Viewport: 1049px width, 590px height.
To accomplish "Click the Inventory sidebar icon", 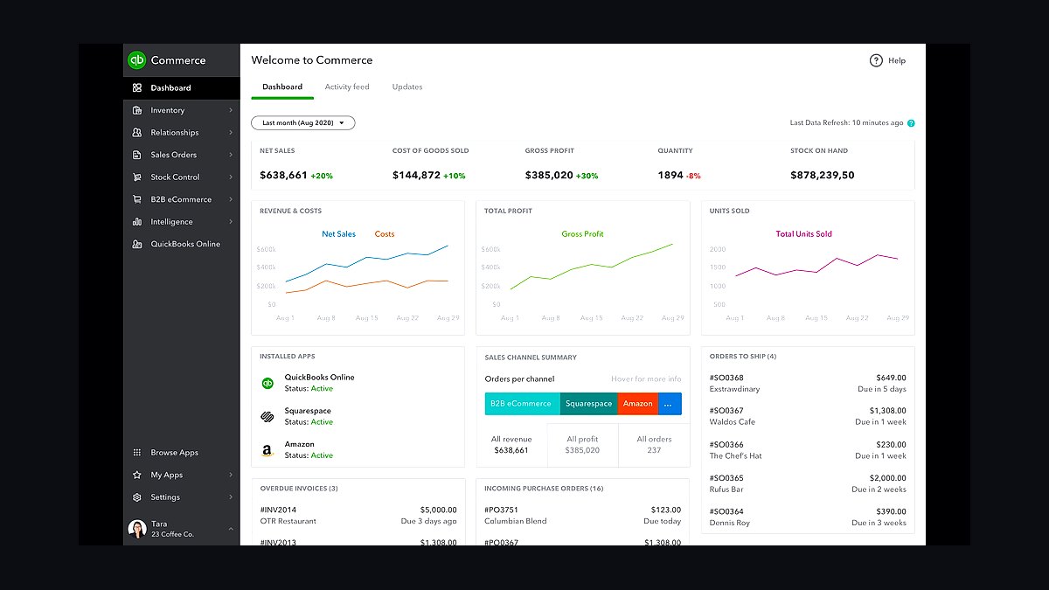I will click(137, 110).
